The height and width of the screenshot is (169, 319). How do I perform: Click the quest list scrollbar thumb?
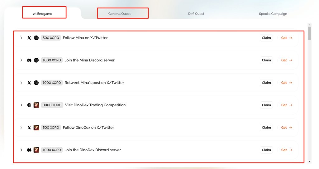[309, 33]
